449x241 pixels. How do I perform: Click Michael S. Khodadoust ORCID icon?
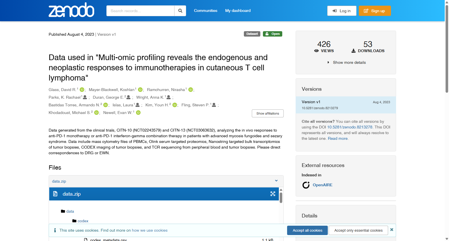[96, 113]
